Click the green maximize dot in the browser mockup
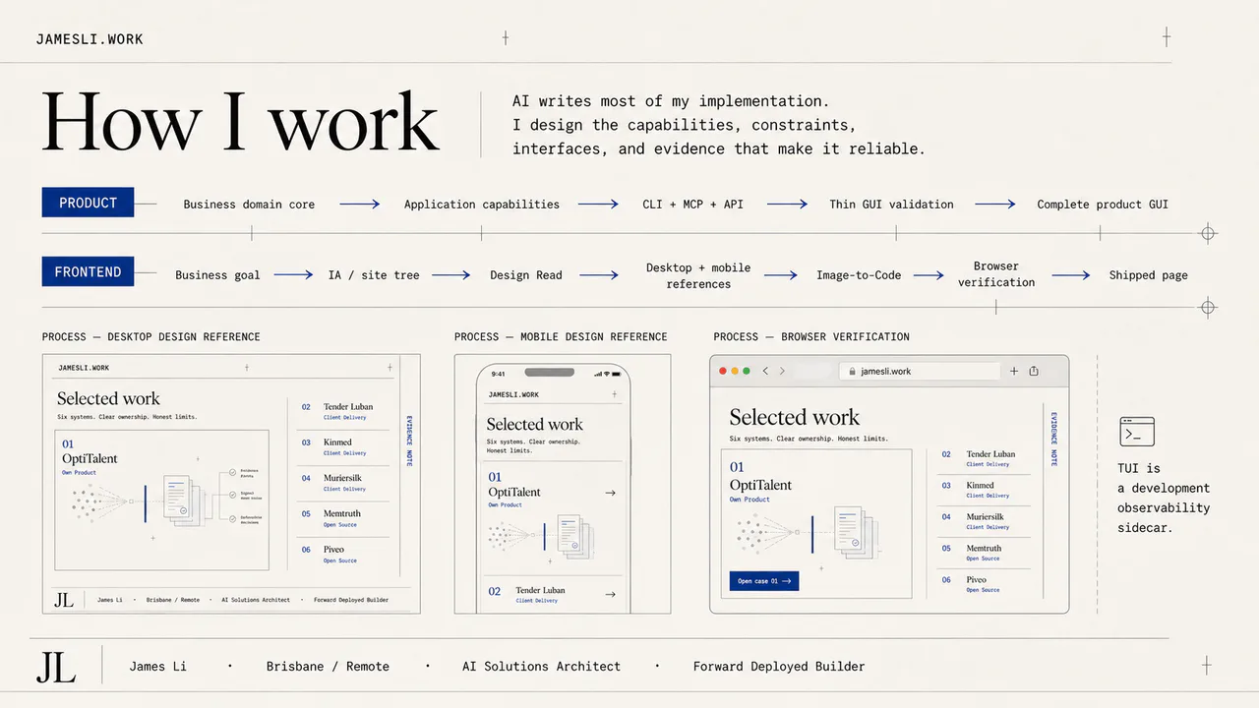The image size is (1259, 708). click(748, 371)
